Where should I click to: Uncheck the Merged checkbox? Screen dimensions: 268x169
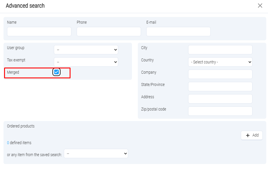click(56, 72)
